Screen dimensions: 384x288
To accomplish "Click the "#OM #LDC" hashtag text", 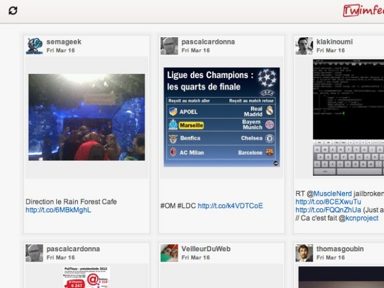I will 178,206.
